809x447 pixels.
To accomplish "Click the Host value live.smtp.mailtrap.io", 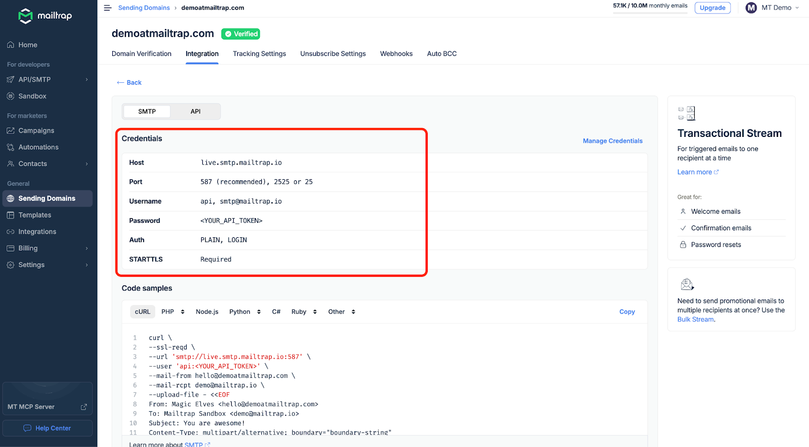I will click(x=241, y=163).
